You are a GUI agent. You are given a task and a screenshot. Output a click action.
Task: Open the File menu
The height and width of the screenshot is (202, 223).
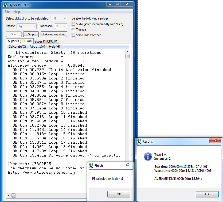[x=7, y=12]
